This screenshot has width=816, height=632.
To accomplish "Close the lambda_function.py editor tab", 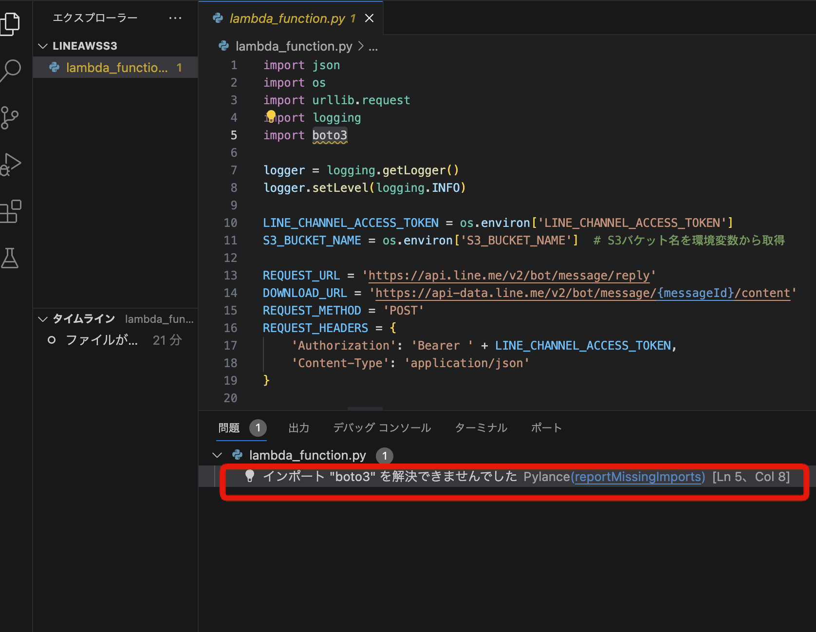I will (x=370, y=18).
